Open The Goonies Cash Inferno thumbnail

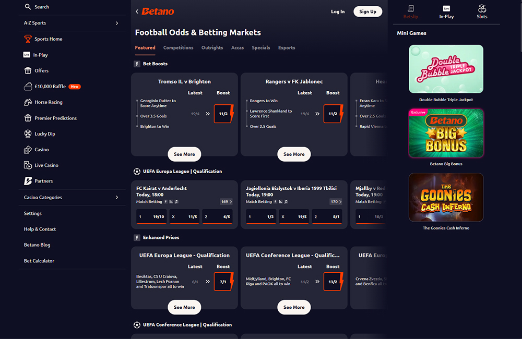coord(446,197)
